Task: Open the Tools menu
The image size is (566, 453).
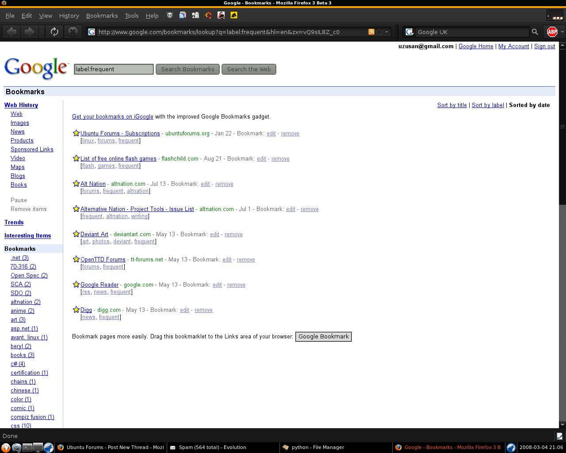Action: tap(132, 15)
